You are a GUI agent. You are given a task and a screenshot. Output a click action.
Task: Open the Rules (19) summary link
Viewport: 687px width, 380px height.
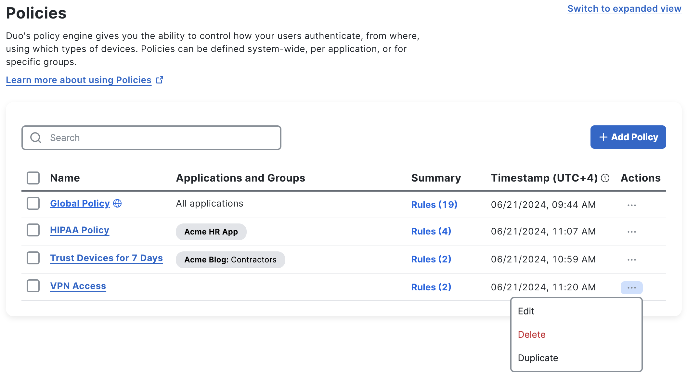pyautogui.click(x=434, y=205)
